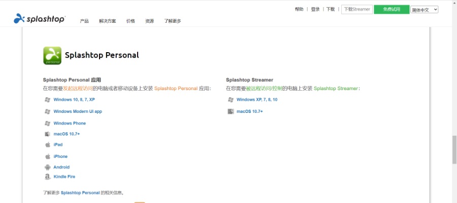Viewport: 457px width, 203px height.
Task: Click Apple icon beside iPhone
Action: coord(48,156)
